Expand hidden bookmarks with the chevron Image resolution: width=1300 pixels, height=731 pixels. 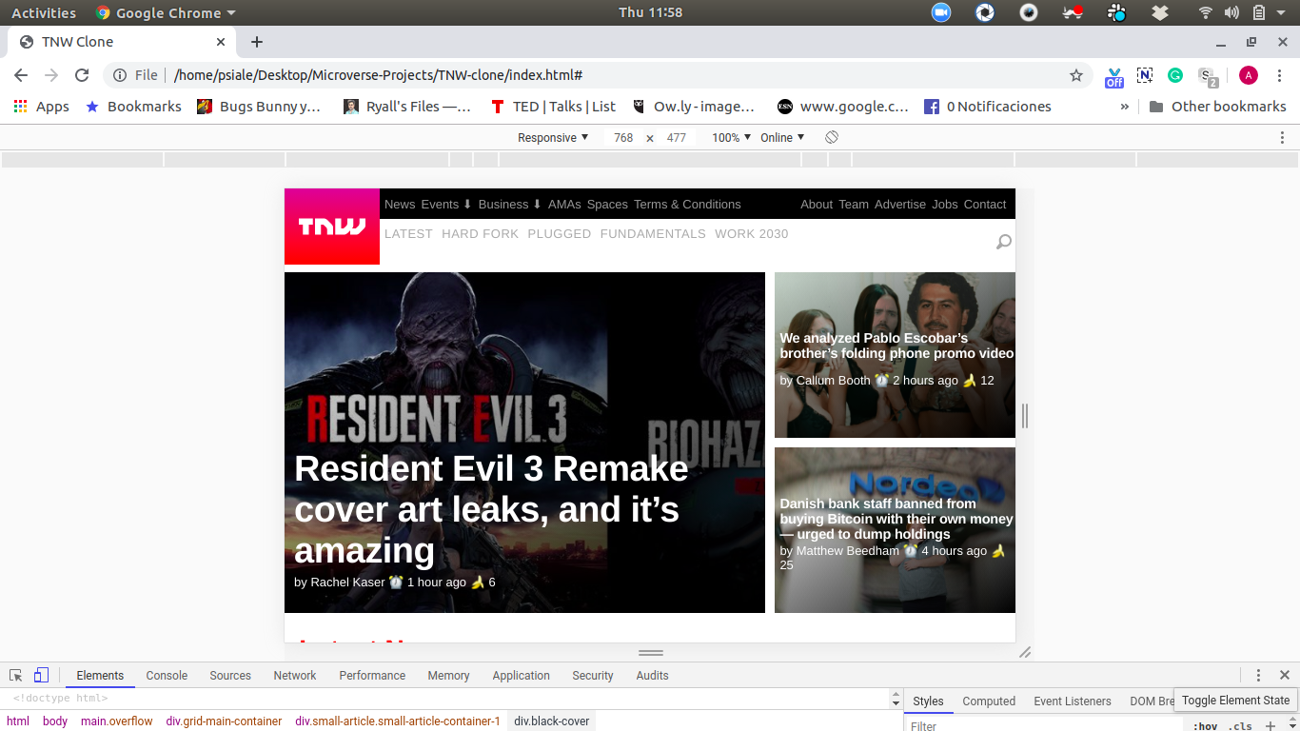coord(1125,107)
